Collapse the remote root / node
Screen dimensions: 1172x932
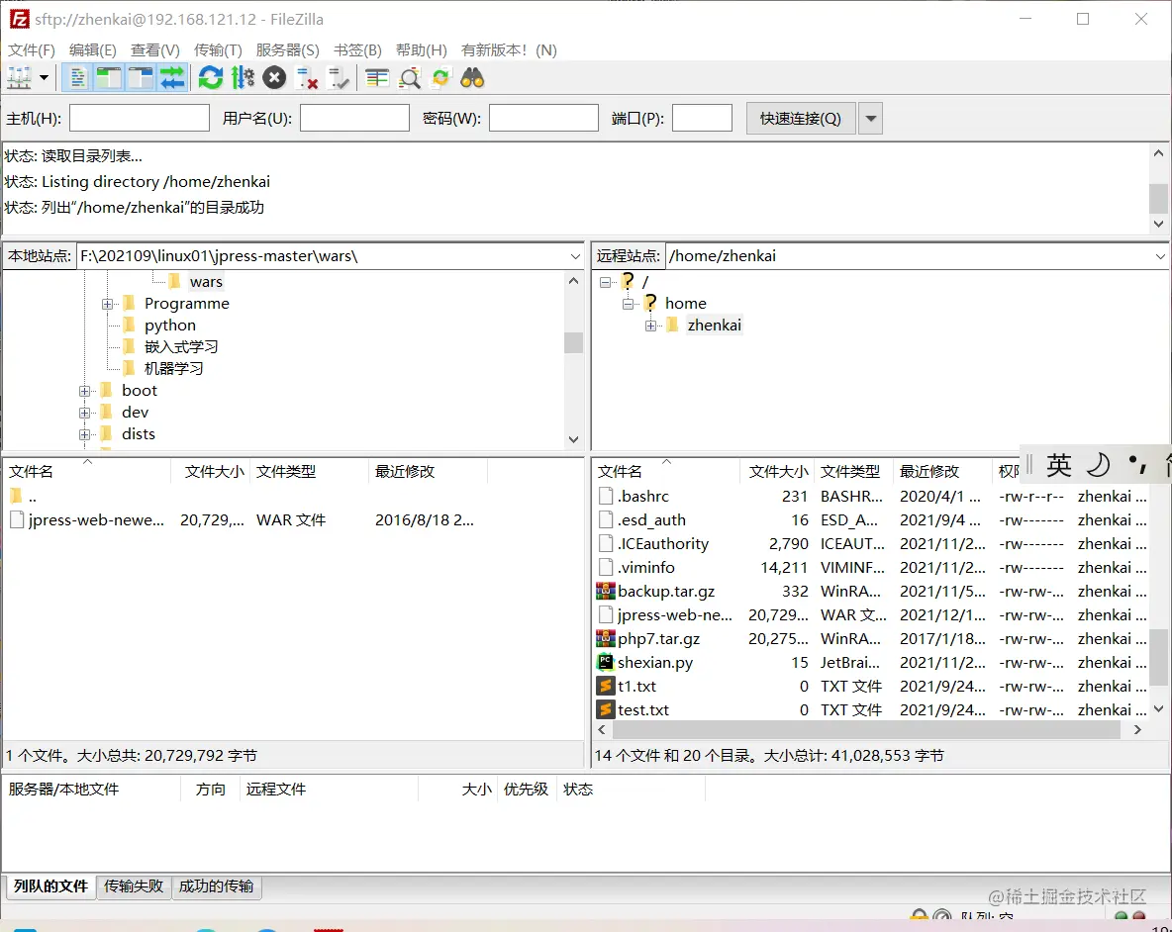coord(606,282)
